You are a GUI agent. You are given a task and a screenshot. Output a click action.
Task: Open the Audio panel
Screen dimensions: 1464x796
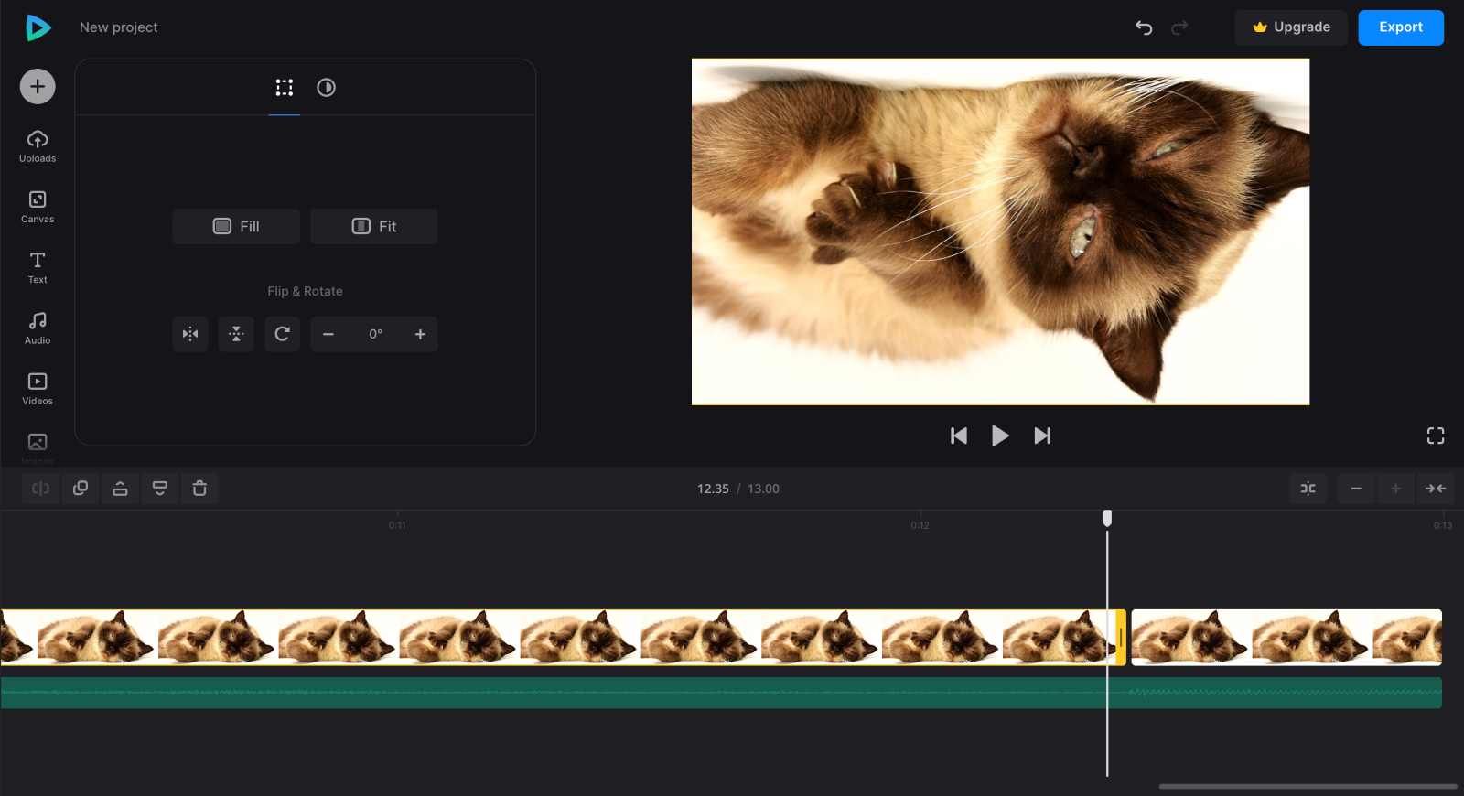click(38, 328)
